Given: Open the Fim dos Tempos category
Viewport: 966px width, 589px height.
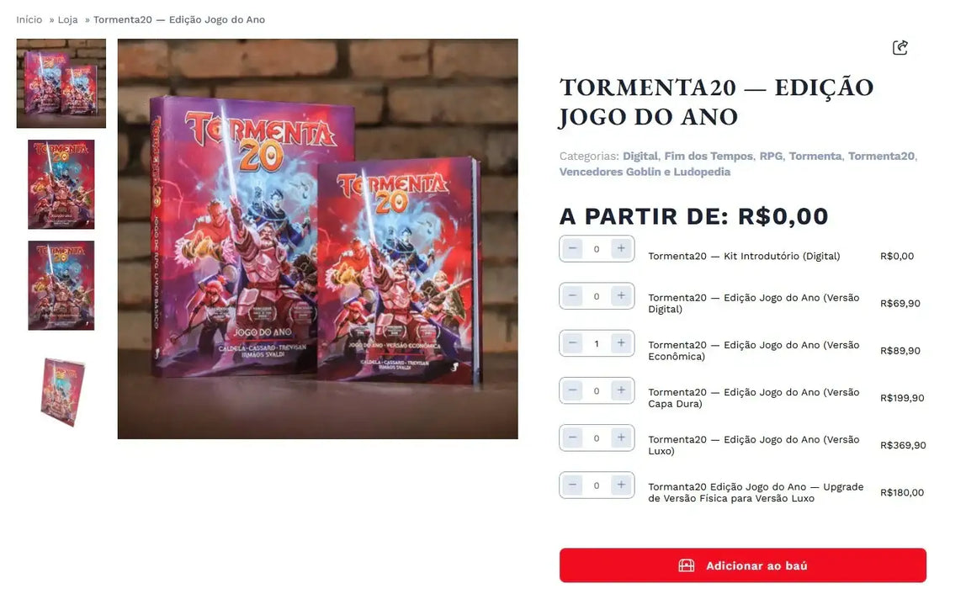Looking at the screenshot, I should coord(709,156).
